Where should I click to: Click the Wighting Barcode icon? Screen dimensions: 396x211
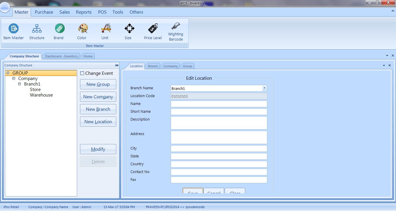click(x=176, y=26)
